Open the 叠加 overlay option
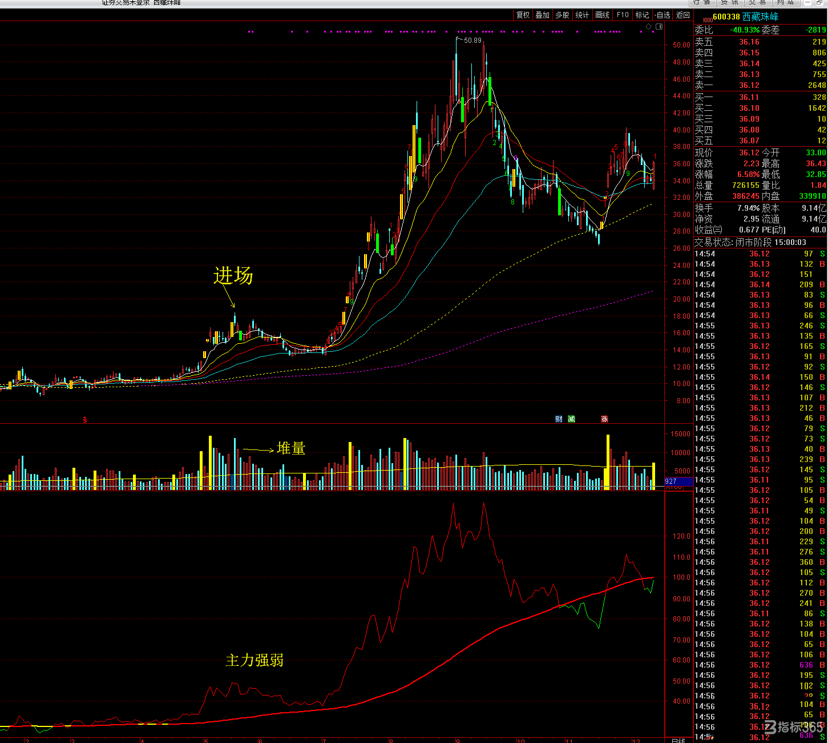 click(x=542, y=15)
